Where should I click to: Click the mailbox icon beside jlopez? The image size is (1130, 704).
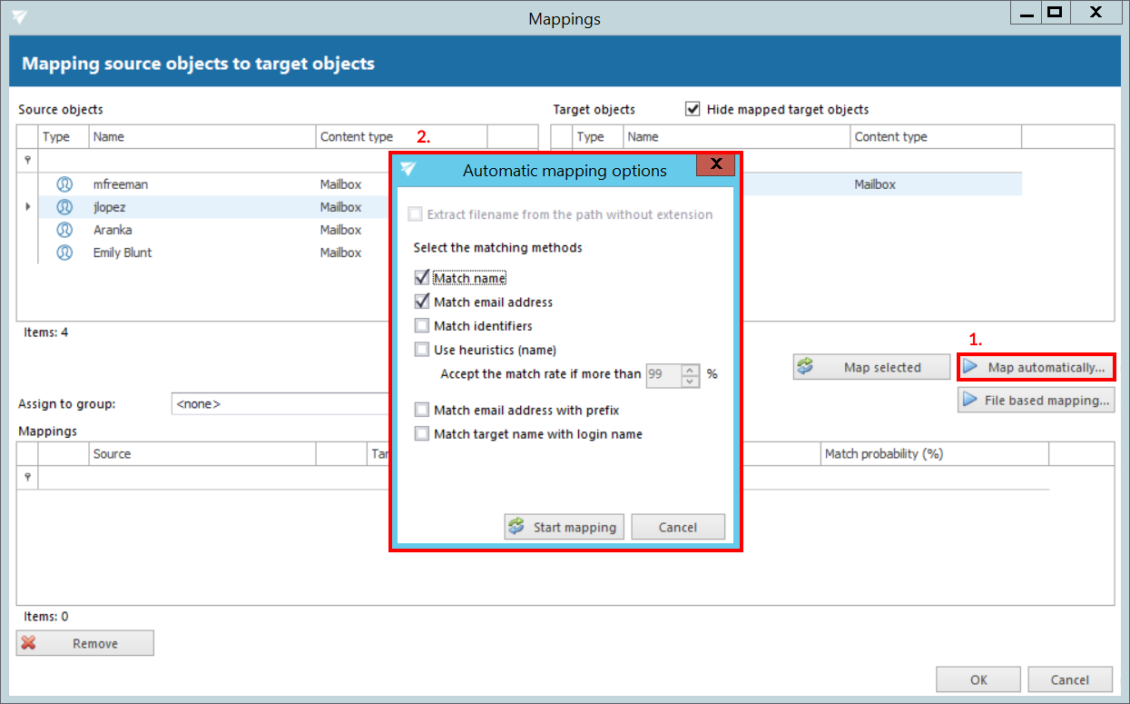(64, 207)
